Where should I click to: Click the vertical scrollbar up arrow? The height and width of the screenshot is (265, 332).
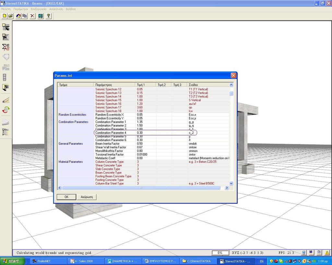[231, 85]
